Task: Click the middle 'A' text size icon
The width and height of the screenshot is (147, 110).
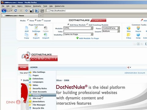Action: 138,44
